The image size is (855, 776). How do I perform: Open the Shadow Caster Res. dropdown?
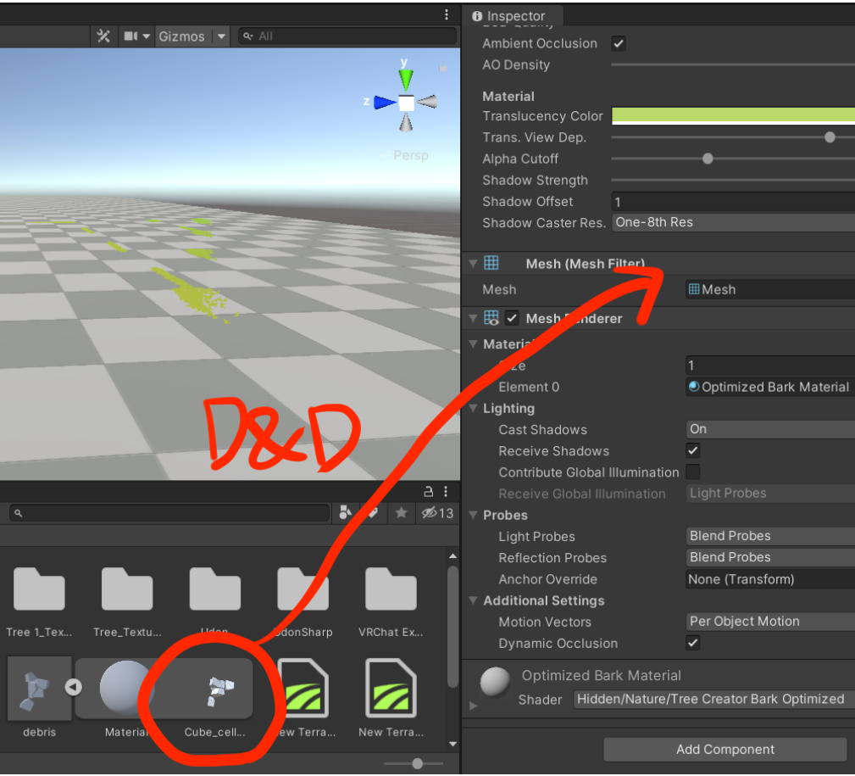click(732, 223)
